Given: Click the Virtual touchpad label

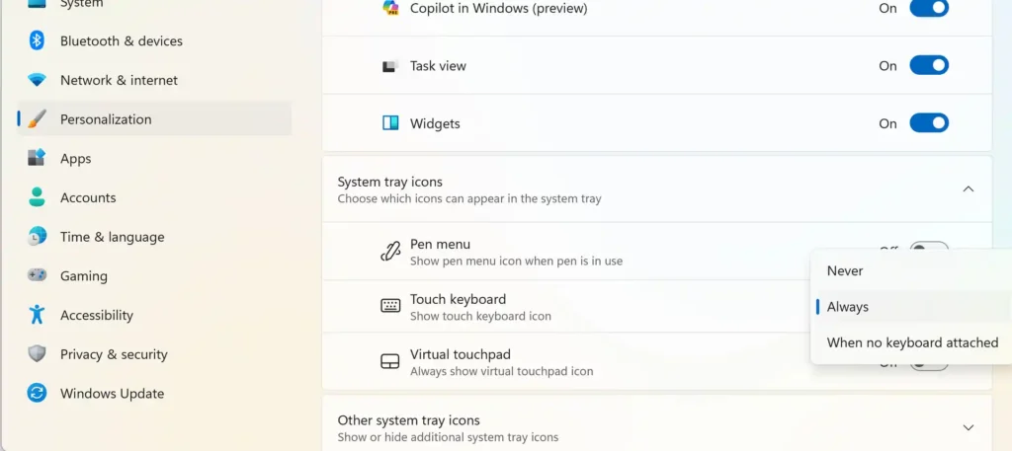Looking at the screenshot, I should [461, 354].
